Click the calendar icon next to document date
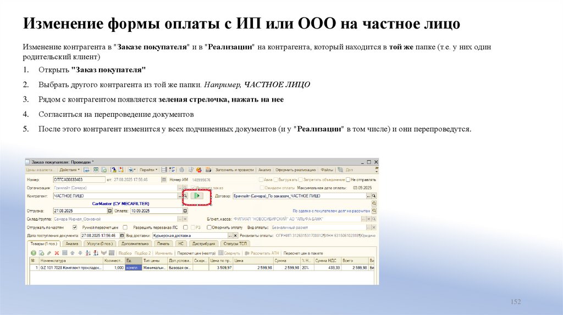This screenshot has height=315, width=563. [x=164, y=179]
